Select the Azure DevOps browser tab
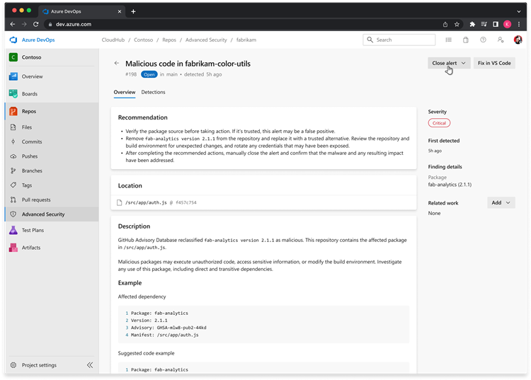The width and height of the screenshot is (531, 380). tap(81, 11)
